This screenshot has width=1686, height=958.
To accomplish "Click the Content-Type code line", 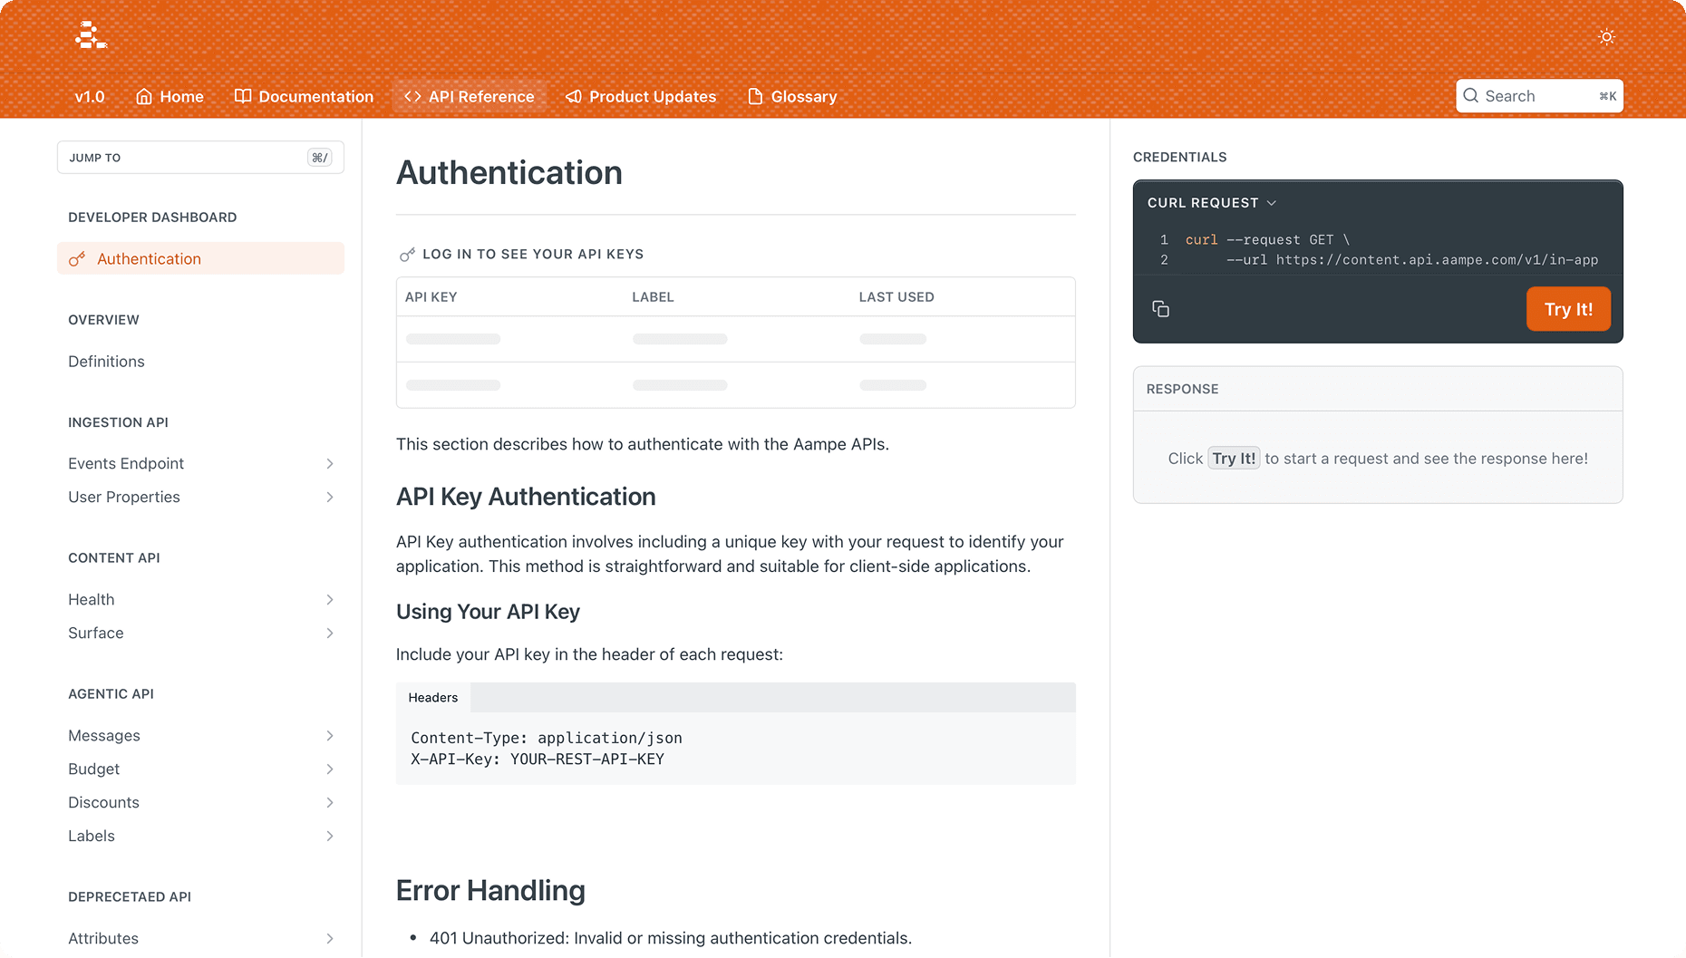I will click(547, 739).
